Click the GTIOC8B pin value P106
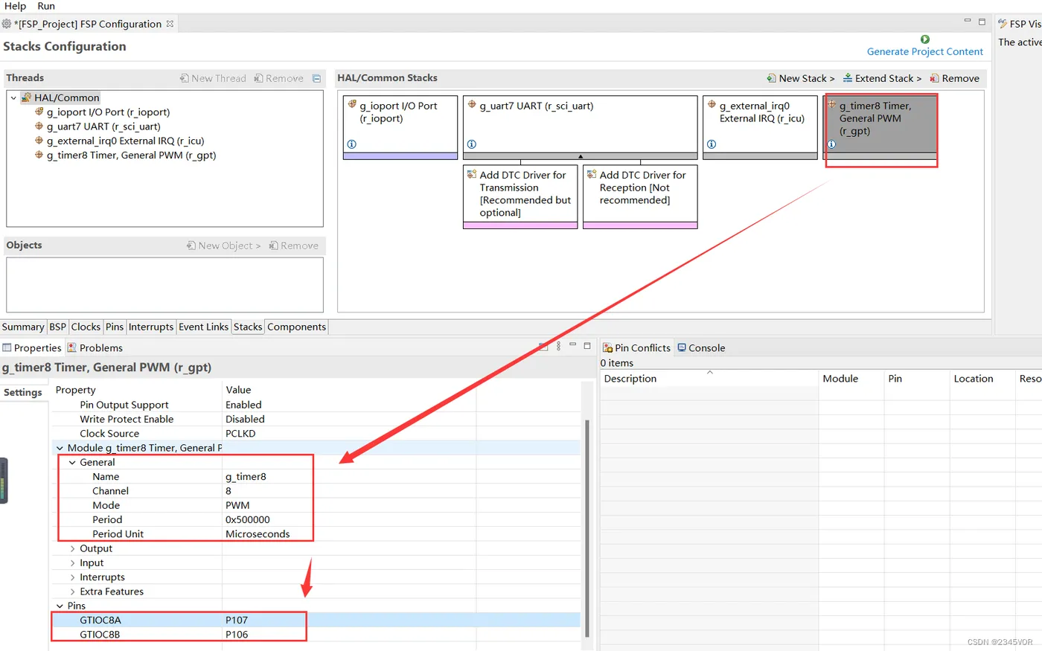 pyautogui.click(x=237, y=635)
